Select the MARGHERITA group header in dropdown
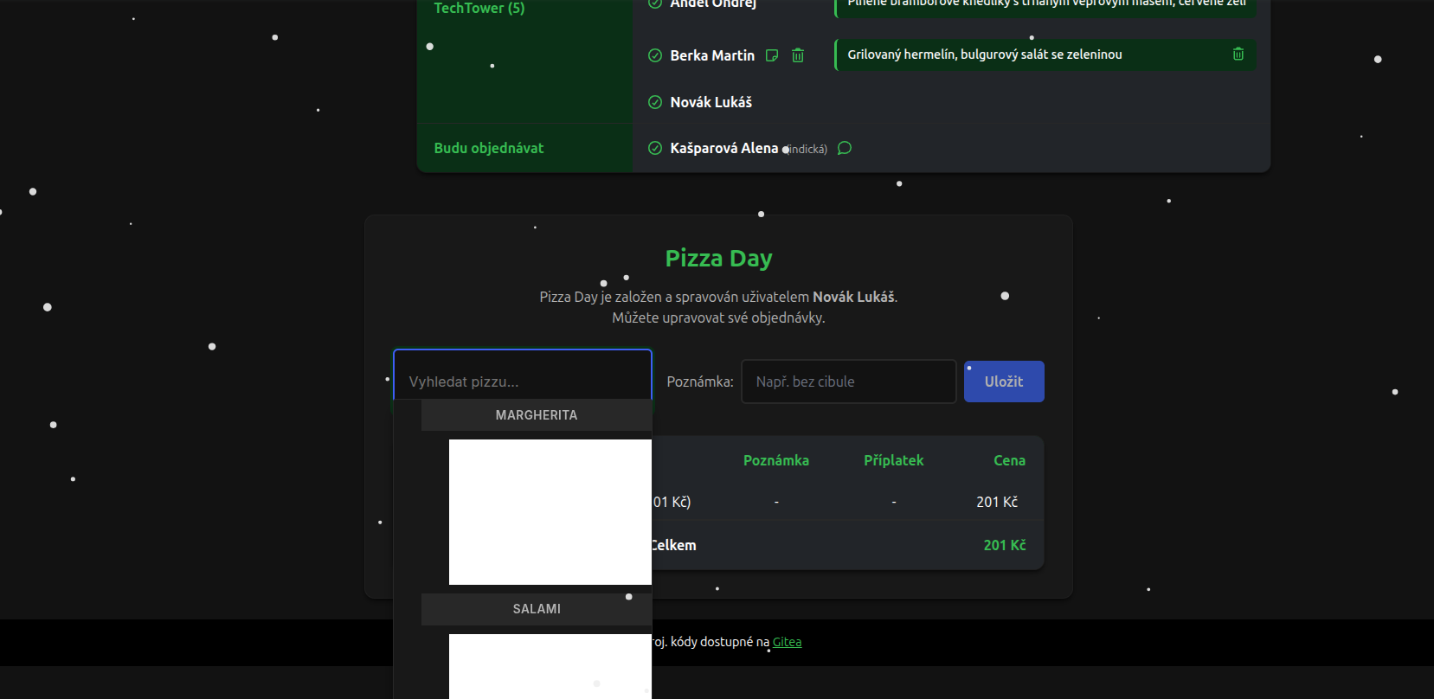 pos(536,415)
